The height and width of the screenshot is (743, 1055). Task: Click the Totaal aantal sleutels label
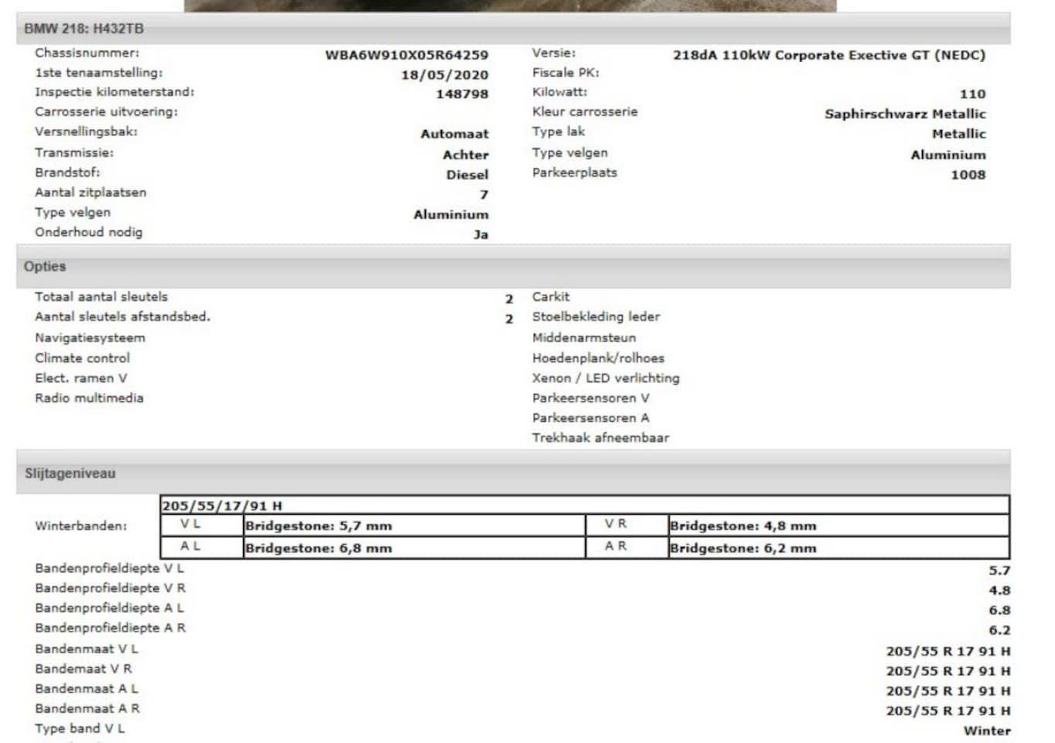[x=101, y=296]
